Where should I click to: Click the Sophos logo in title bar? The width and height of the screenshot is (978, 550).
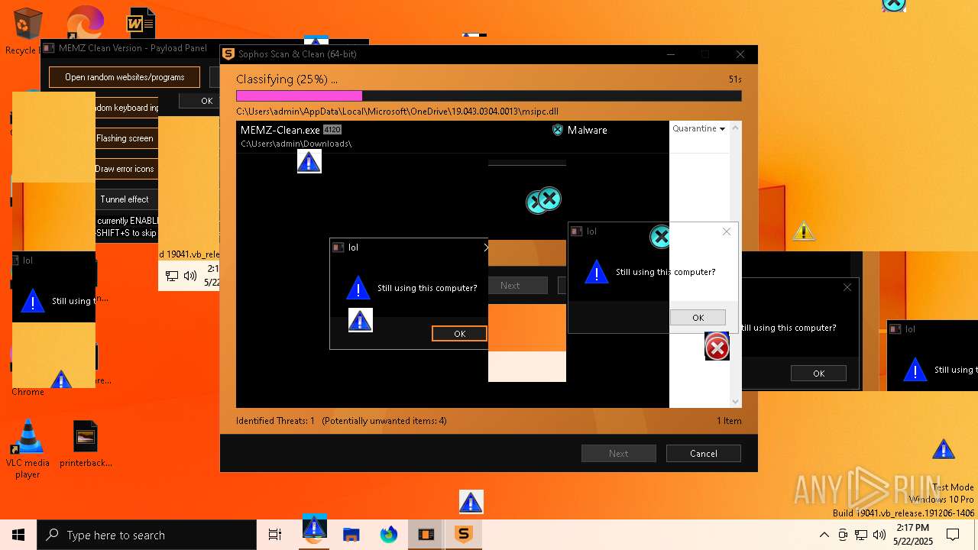pyautogui.click(x=228, y=54)
